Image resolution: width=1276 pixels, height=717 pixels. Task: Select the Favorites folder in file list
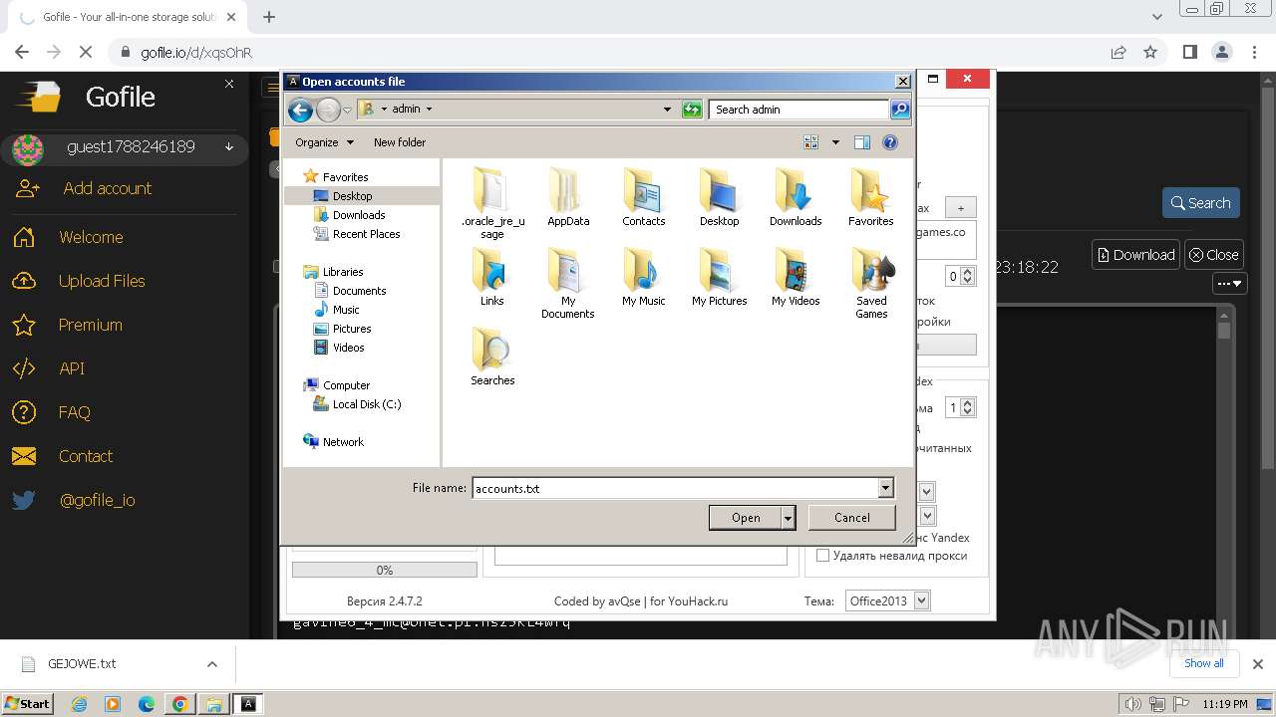[871, 197]
